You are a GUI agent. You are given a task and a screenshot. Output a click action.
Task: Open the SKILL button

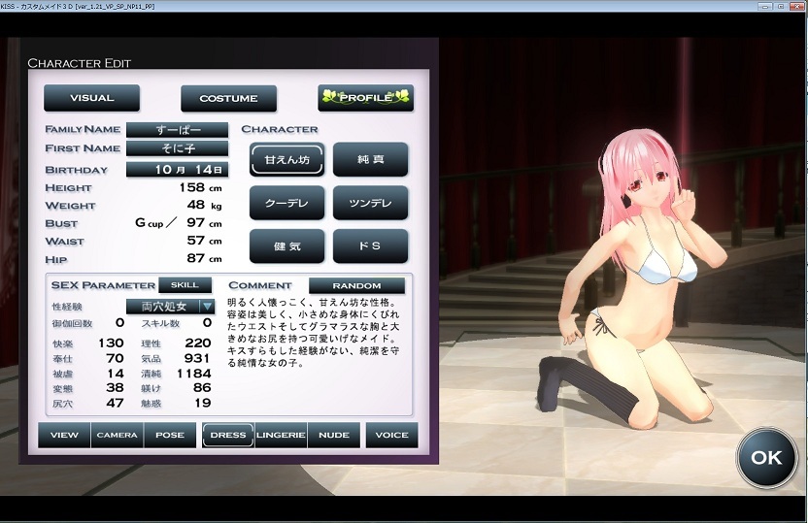click(x=185, y=284)
